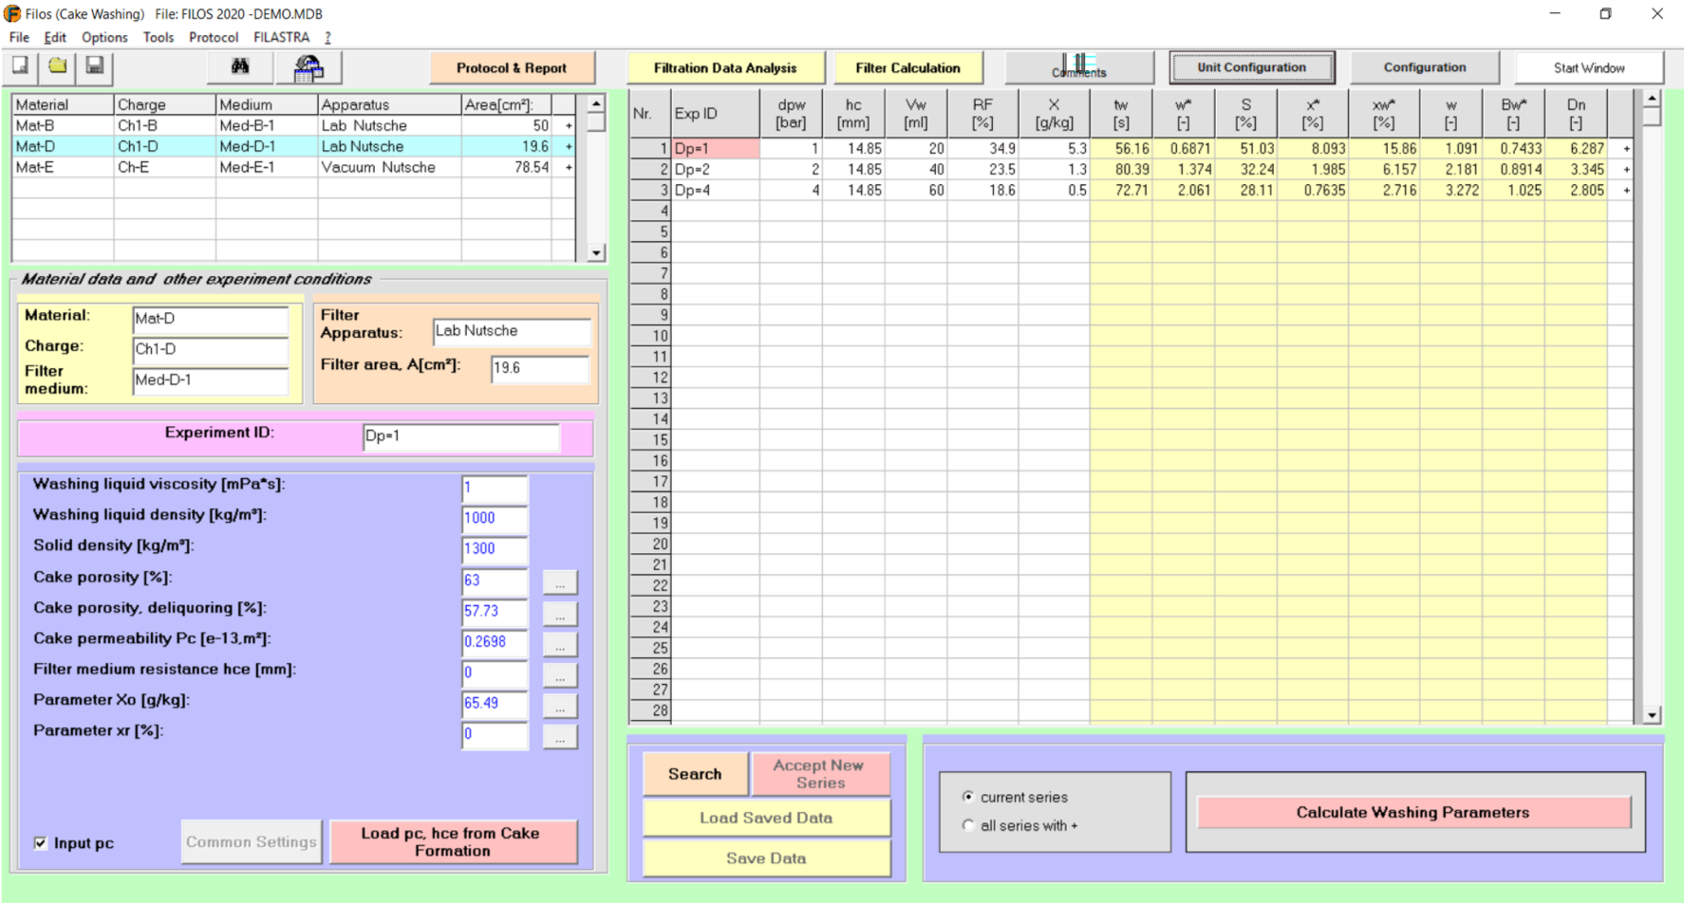Open the Tools menu

[x=159, y=37]
